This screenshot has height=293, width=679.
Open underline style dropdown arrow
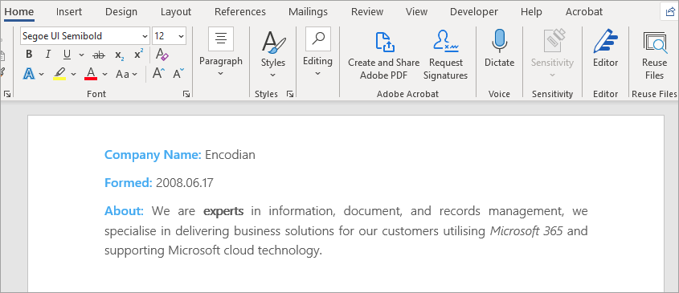(81, 55)
